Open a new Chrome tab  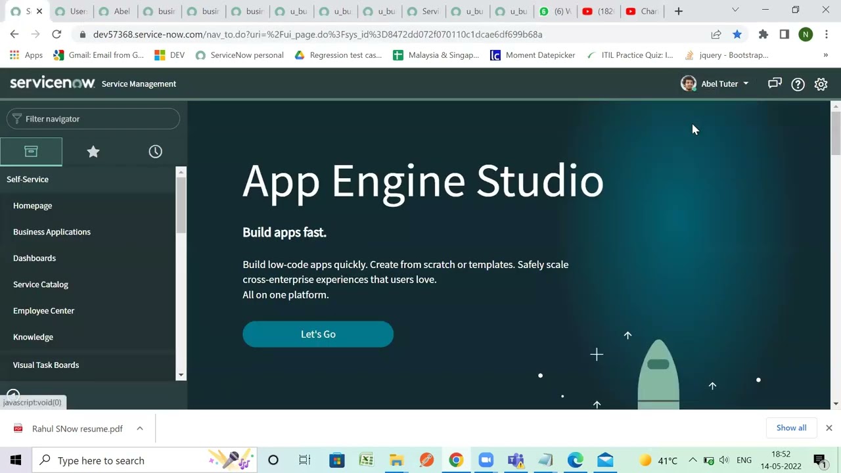pyautogui.click(x=679, y=11)
